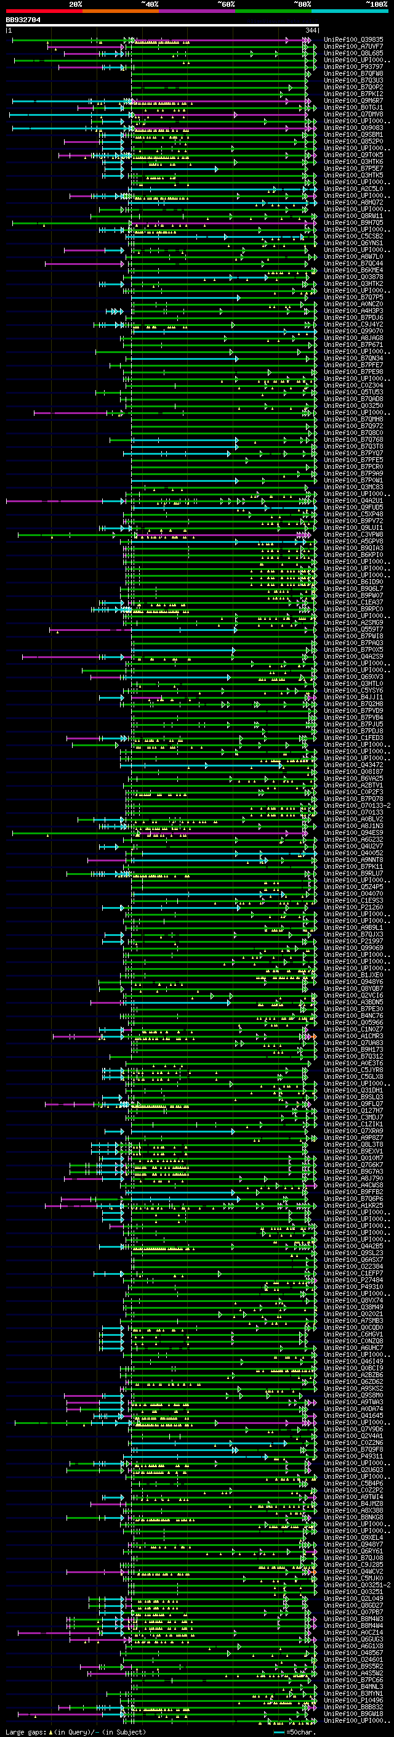This screenshot has width=394, height=1737.
Task: Click the UniRef100_Q41645 label
Action: tap(353, 1415)
